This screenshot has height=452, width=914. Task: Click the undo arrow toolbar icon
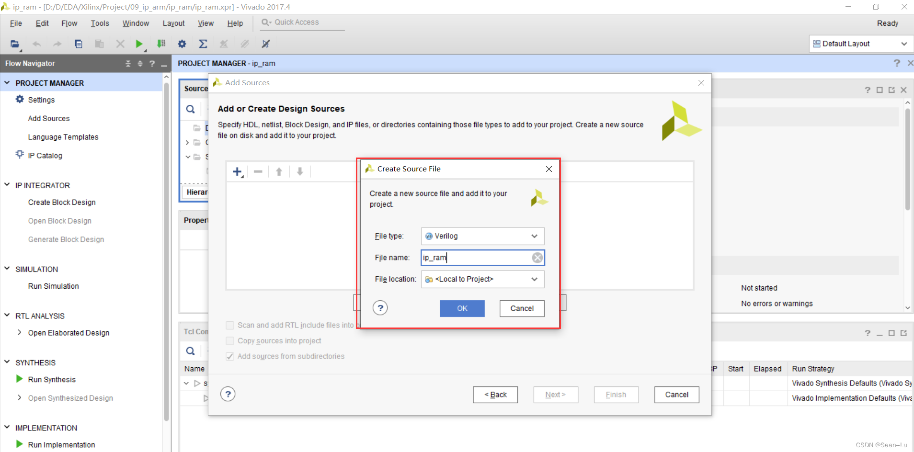pyautogui.click(x=36, y=44)
